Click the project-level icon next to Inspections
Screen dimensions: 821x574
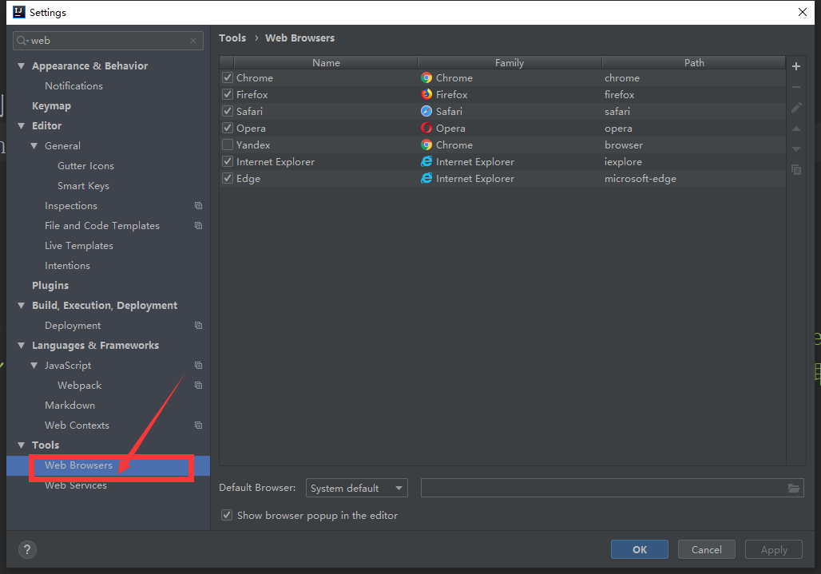(198, 206)
